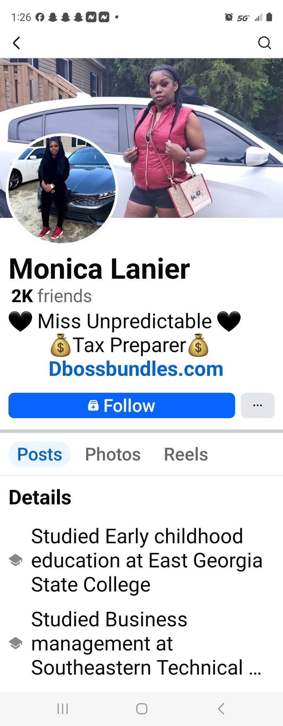The height and width of the screenshot is (726, 283).
Task: Tap the 2K friends count
Action: click(x=52, y=296)
